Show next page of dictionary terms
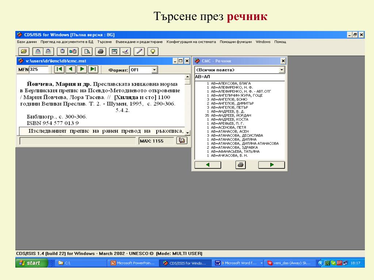Viewport: 374px width, 280px height. [271, 165]
